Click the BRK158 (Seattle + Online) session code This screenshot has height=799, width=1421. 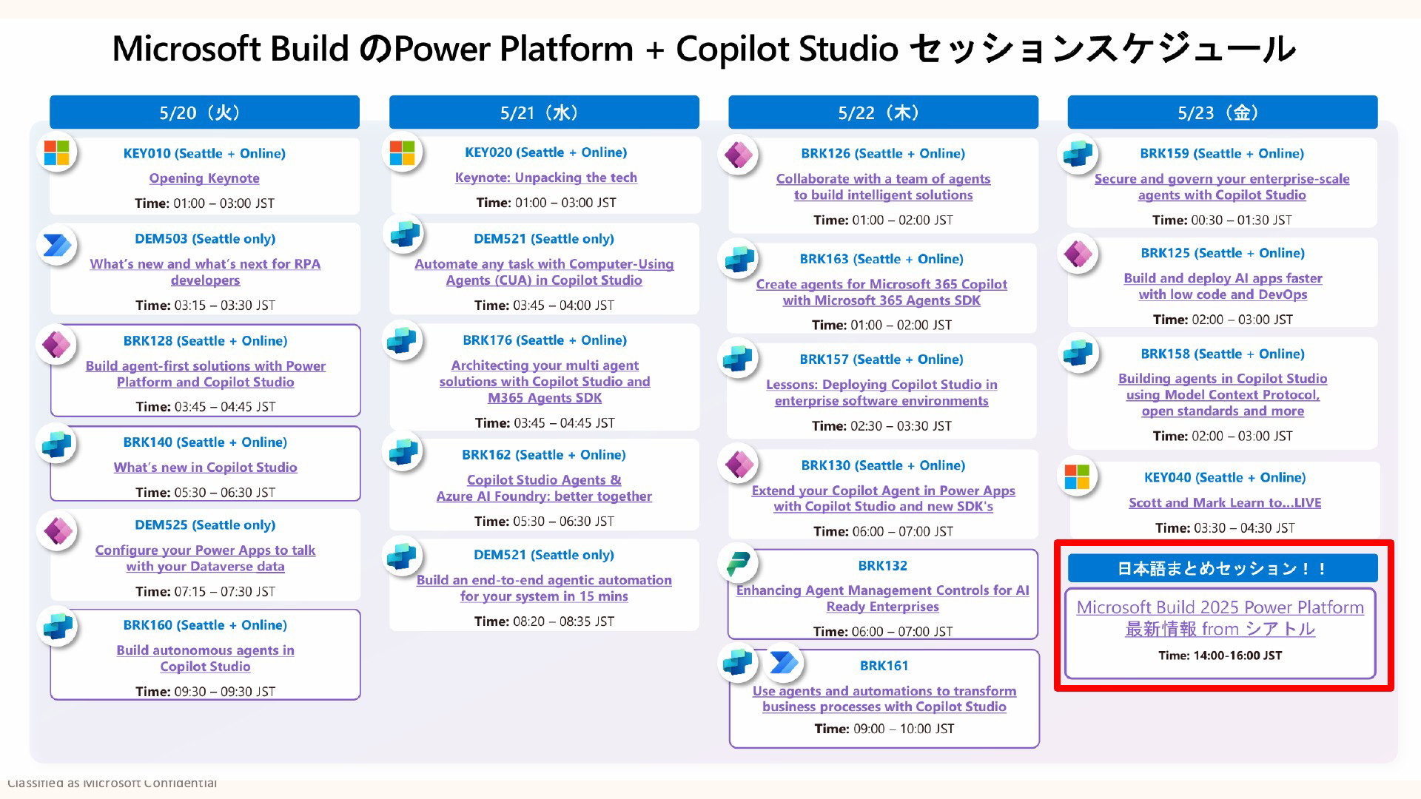coord(1223,354)
